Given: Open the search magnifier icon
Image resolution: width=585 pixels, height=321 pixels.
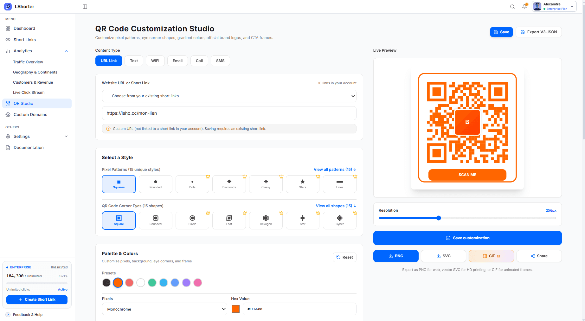Looking at the screenshot, I should click(x=512, y=7).
